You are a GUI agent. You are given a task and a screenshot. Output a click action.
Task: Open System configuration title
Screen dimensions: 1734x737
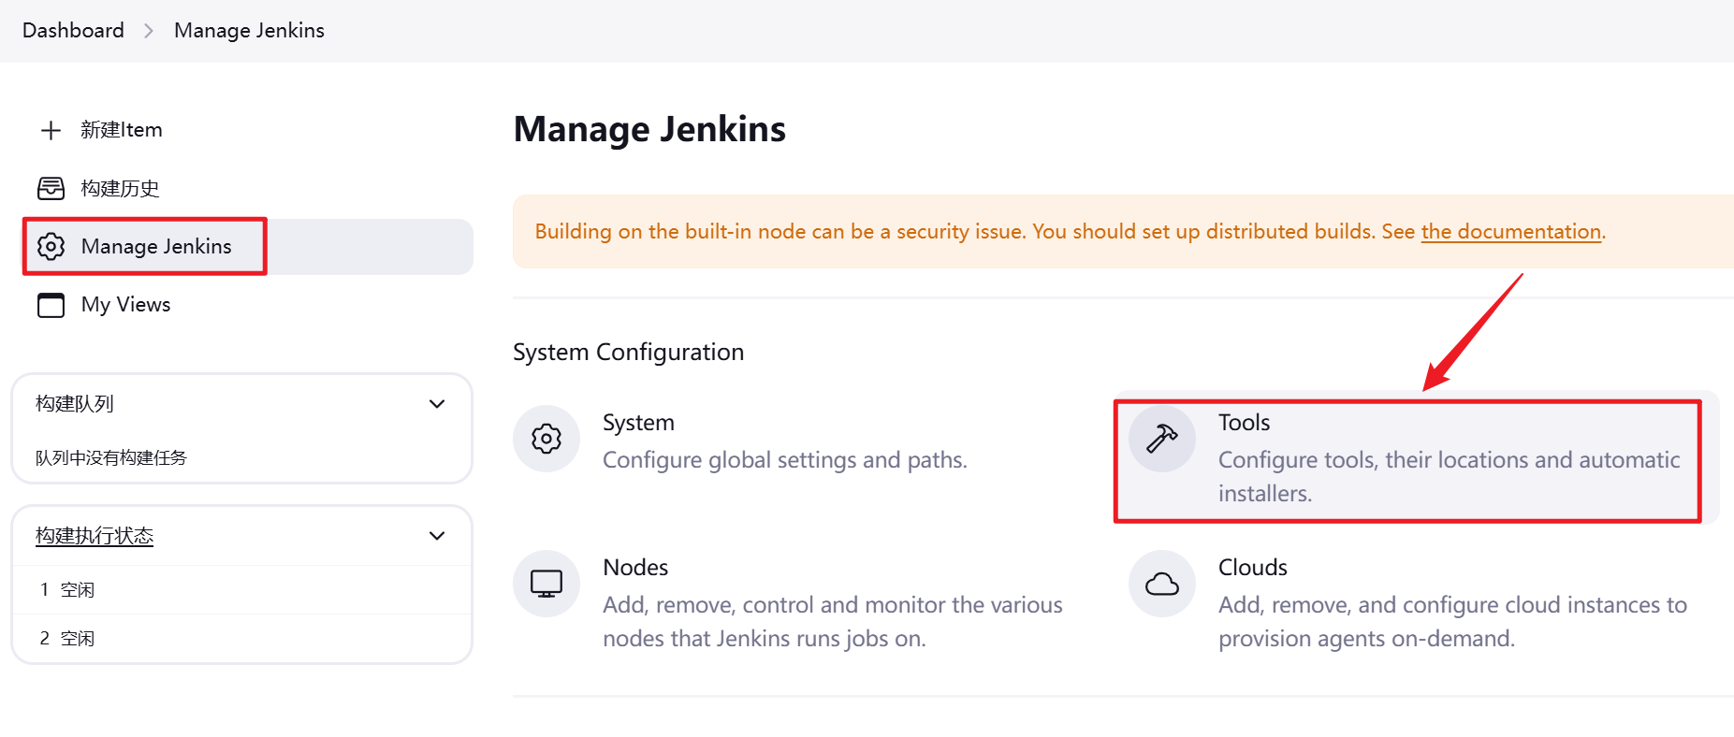pyautogui.click(x=638, y=423)
